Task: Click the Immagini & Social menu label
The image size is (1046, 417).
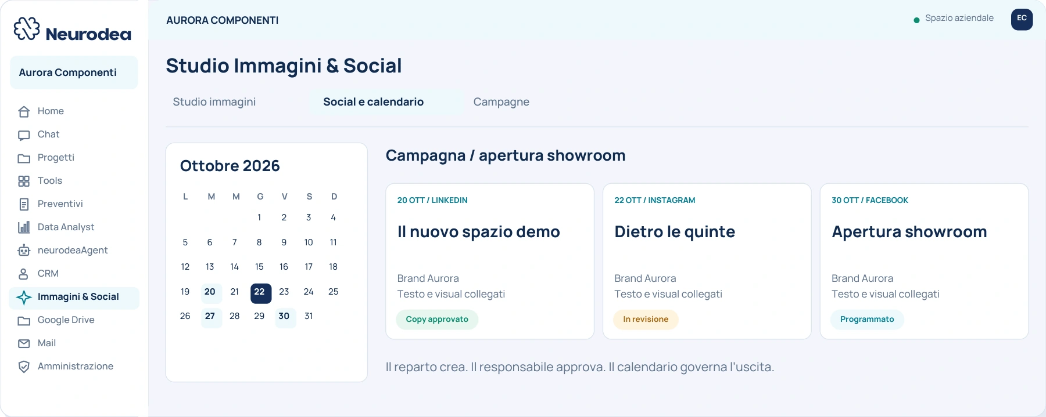Action: 78,296
